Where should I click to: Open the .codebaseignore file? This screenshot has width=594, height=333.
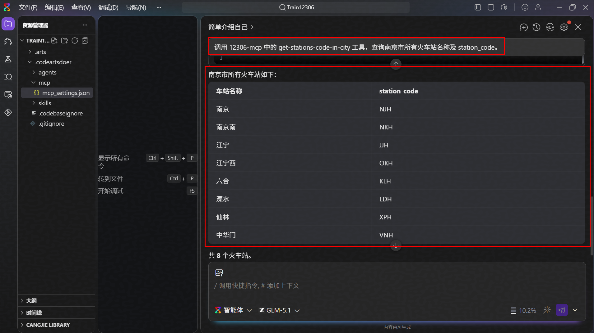pos(56,113)
